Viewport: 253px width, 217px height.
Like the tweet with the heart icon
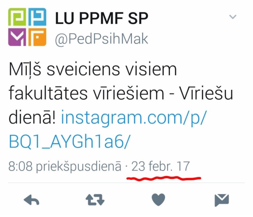(159, 200)
